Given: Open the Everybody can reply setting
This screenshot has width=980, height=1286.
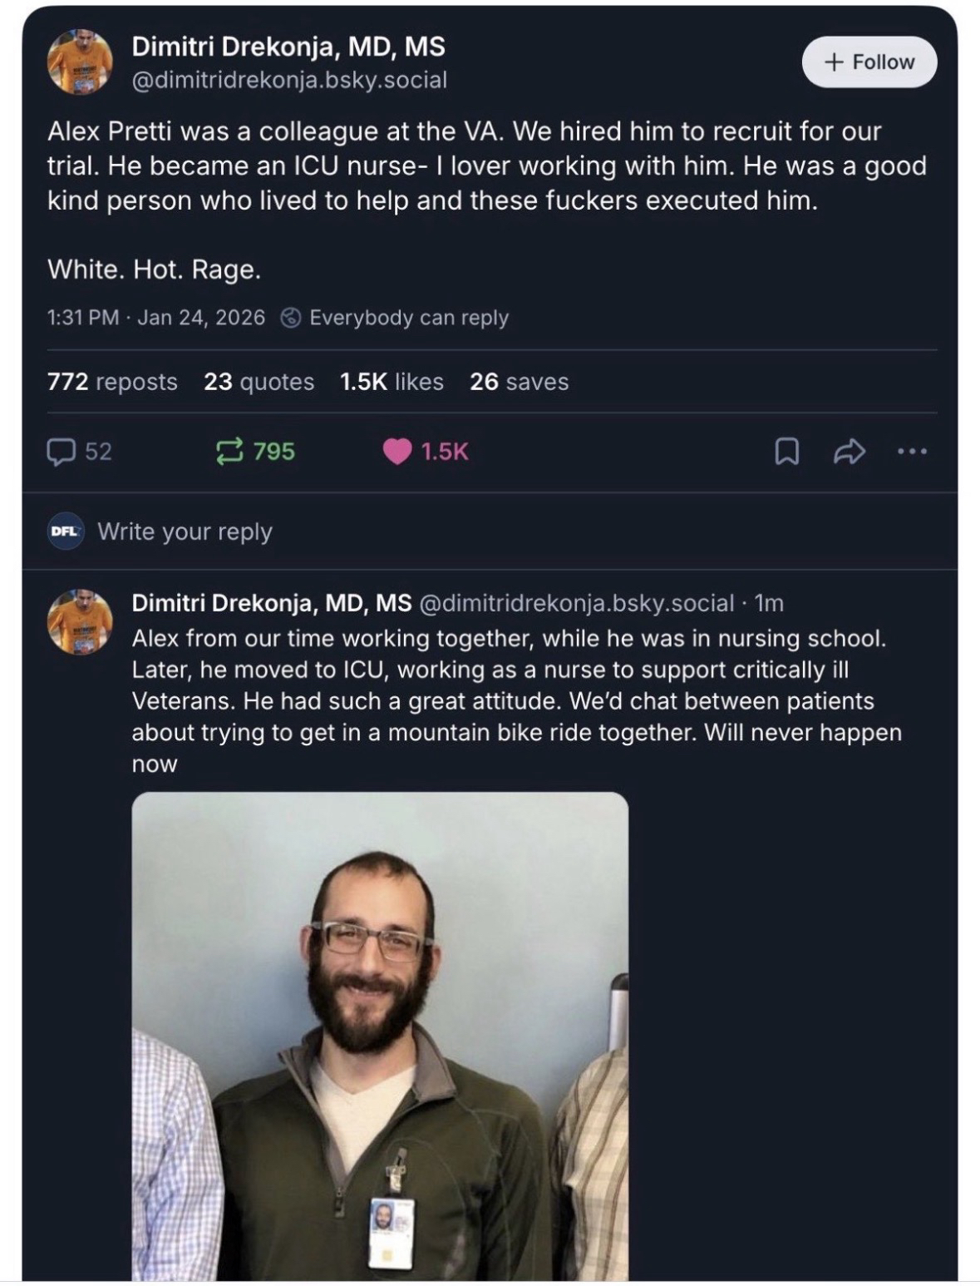Looking at the screenshot, I should click(x=396, y=318).
